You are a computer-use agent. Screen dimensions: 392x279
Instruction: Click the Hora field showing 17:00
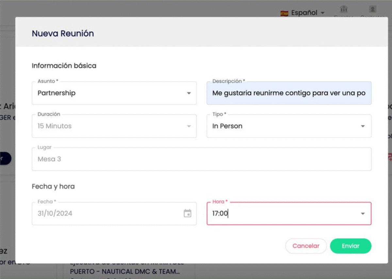(x=281, y=214)
